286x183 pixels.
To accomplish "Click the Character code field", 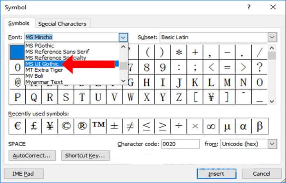I will point(181,144).
